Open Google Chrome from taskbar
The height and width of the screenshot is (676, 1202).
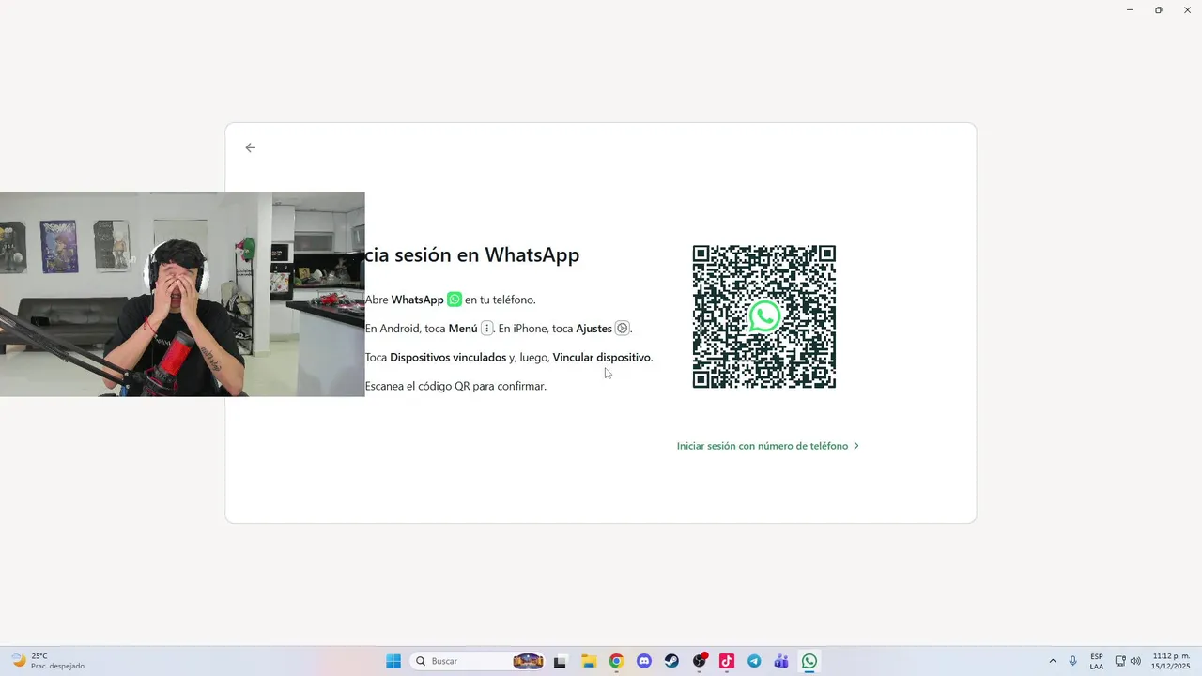(616, 661)
